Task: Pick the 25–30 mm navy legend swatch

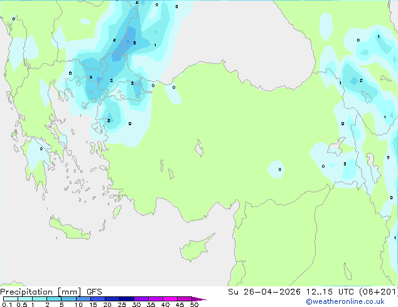Action: click(126, 299)
